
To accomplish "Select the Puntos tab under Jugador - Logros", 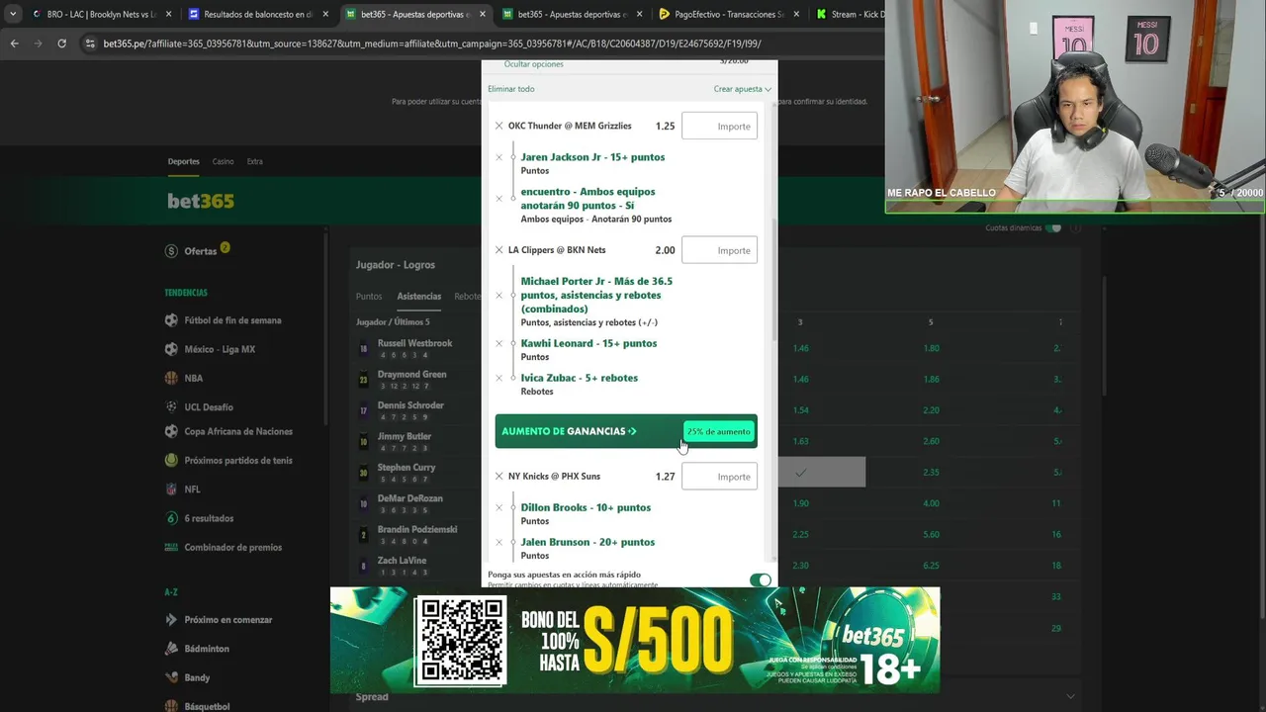I will (369, 297).
